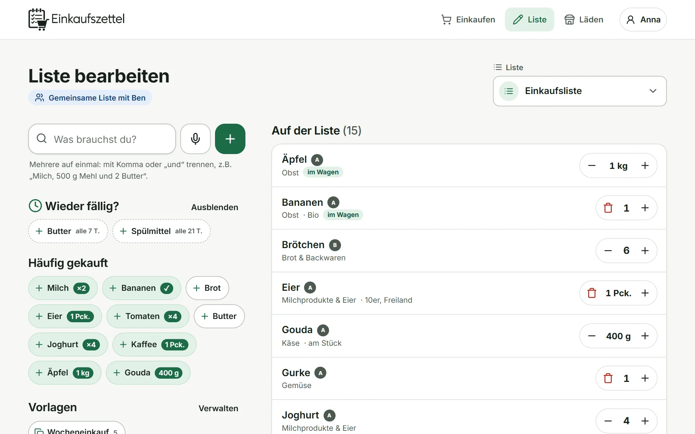Add Butter from due suggestions

click(x=68, y=231)
